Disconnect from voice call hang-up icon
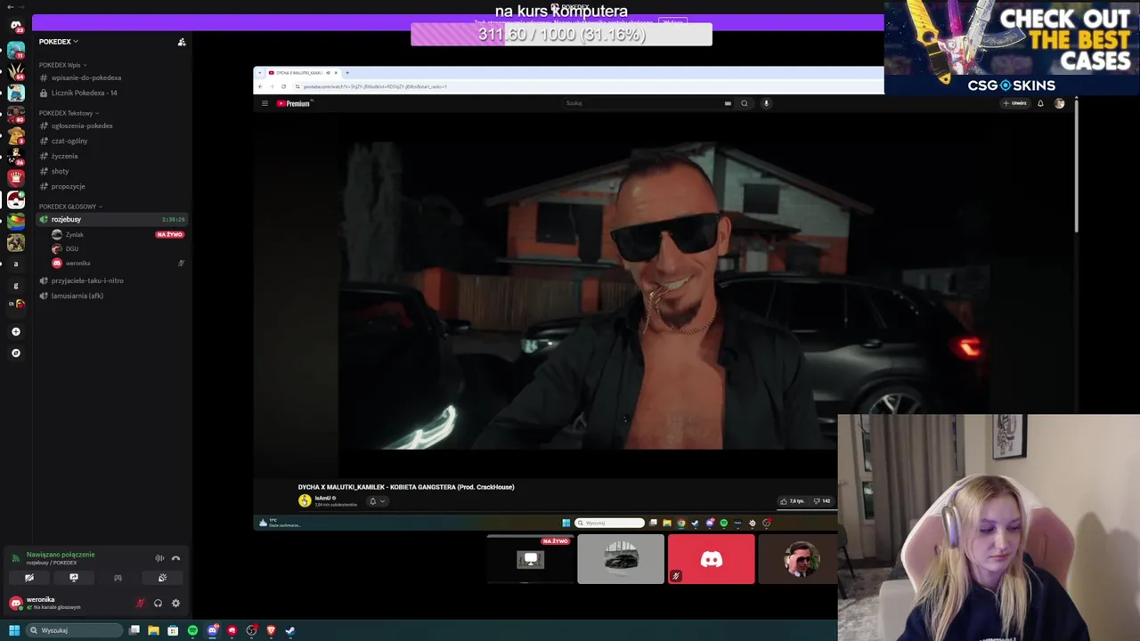 pyautogui.click(x=175, y=558)
